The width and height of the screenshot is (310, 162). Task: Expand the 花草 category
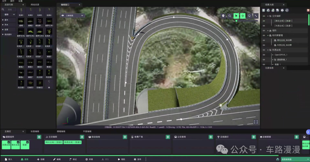coord(3,30)
